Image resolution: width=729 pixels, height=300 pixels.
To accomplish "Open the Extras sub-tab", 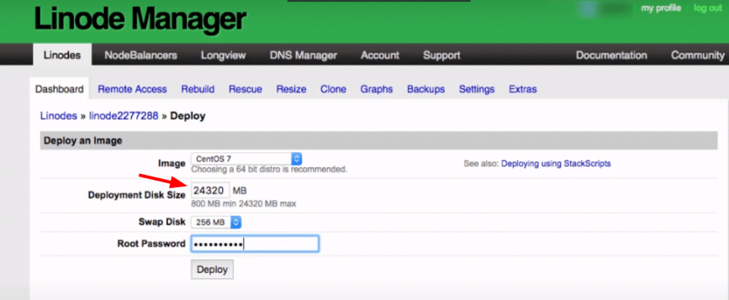I will 523,89.
